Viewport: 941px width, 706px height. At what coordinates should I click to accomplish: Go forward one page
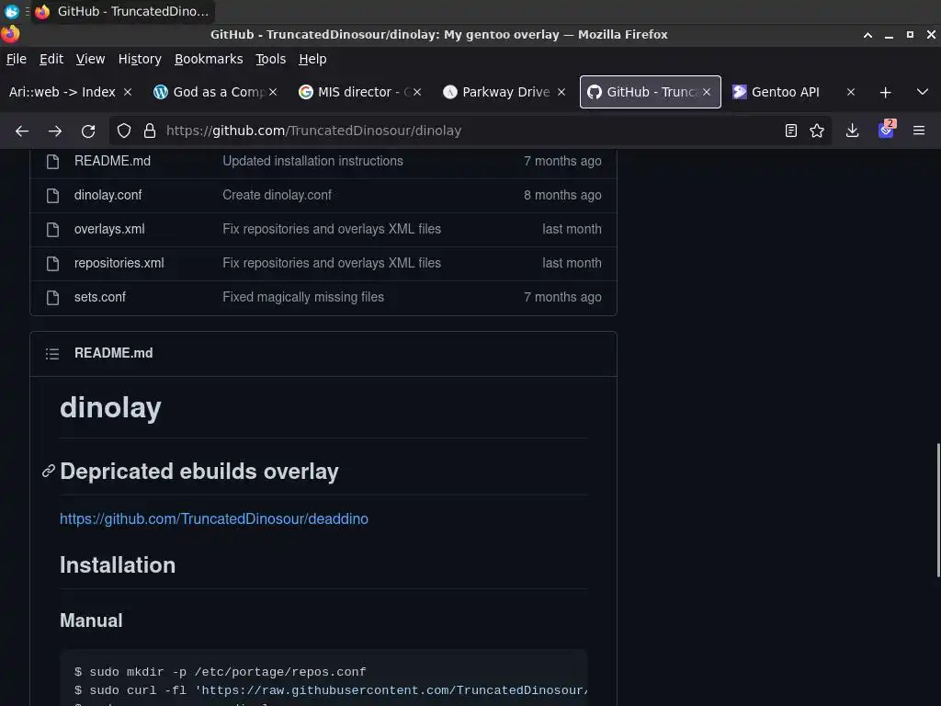point(54,131)
